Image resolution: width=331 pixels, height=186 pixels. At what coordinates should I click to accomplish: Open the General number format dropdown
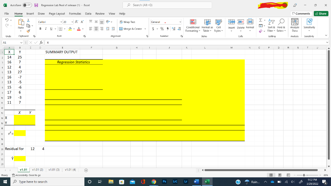180,22
